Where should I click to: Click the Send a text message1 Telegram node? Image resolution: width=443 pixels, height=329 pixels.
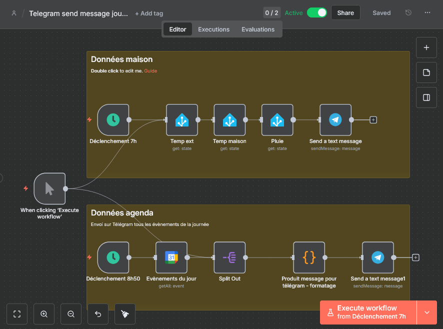tap(377, 257)
